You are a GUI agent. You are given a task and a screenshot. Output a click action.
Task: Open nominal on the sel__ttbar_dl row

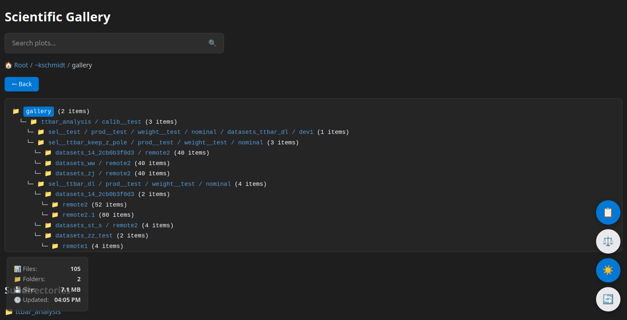(218, 184)
